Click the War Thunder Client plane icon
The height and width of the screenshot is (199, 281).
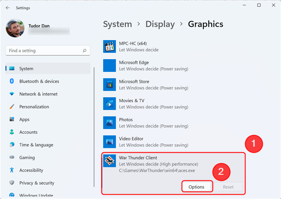pyautogui.click(x=110, y=161)
